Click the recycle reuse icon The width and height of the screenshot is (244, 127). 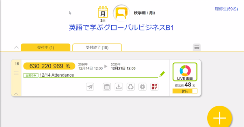coord(131,87)
